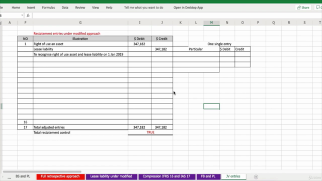Click the fx insert function icon
The image size is (322, 181).
coord(28,16)
